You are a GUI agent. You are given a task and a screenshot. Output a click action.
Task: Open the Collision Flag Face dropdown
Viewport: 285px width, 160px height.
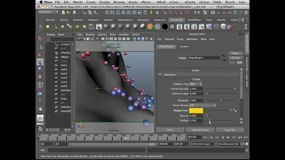(195, 84)
